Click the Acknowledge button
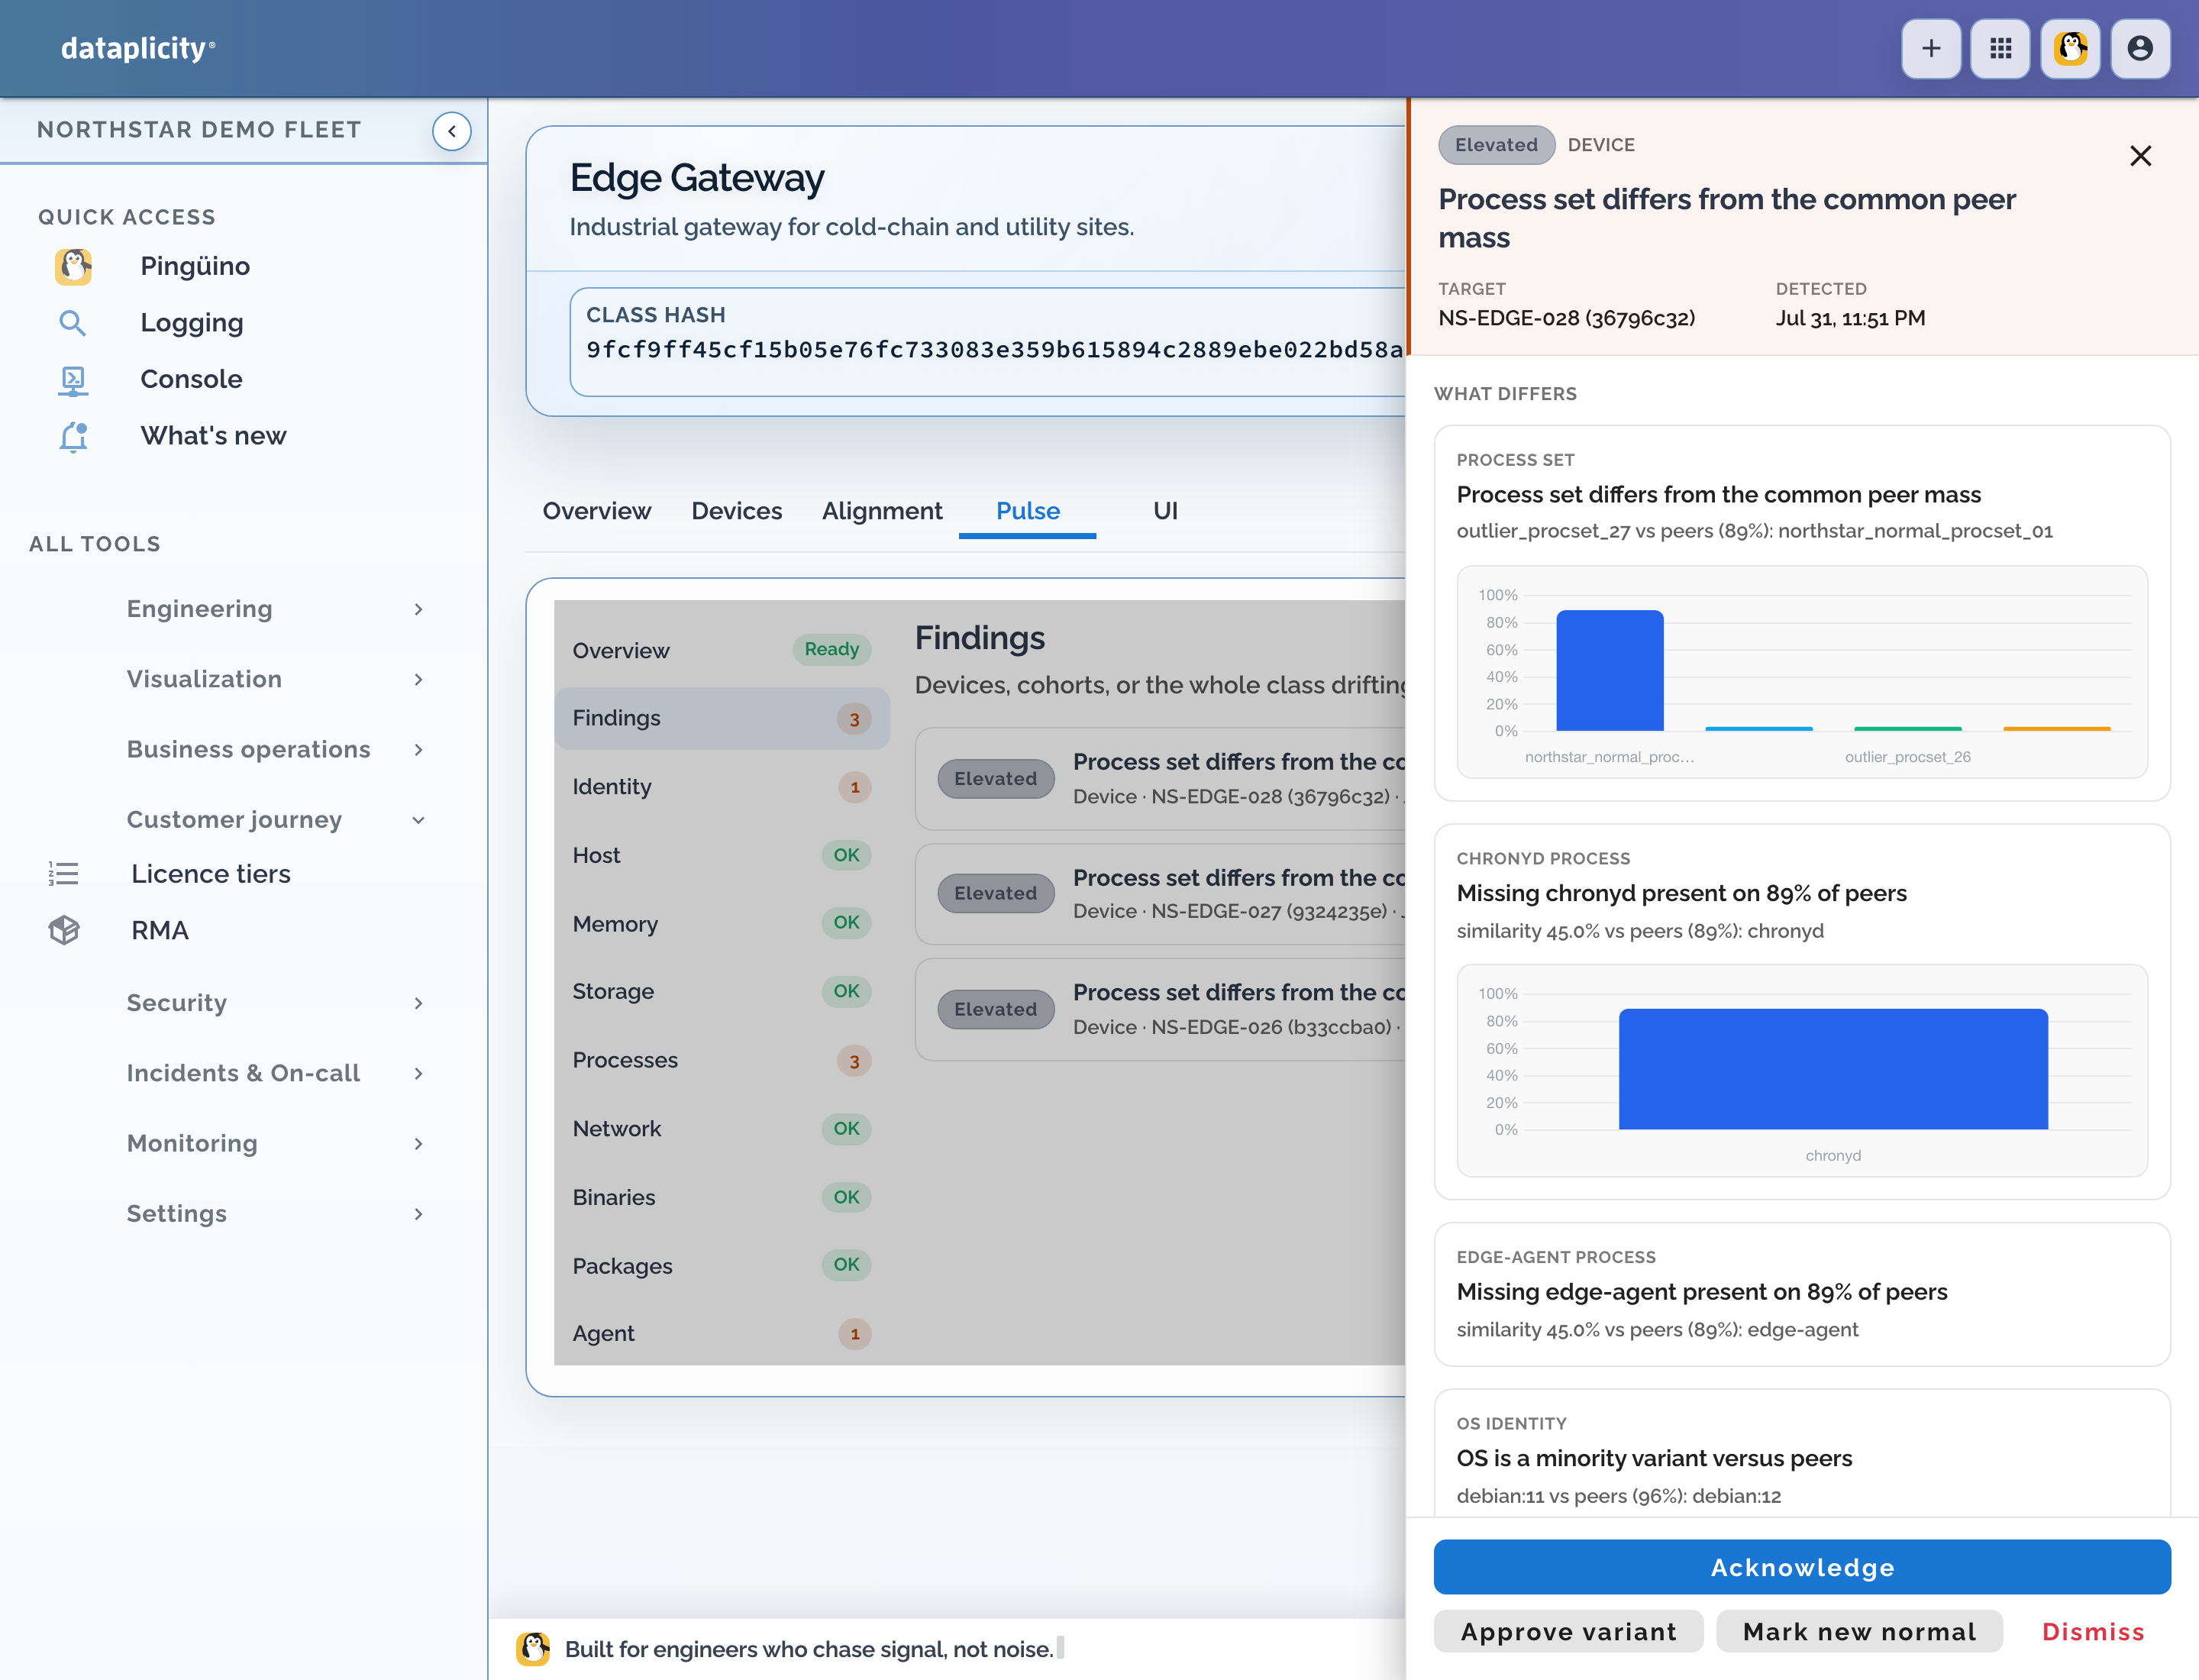This screenshot has width=2199, height=1680. click(x=1802, y=1567)
